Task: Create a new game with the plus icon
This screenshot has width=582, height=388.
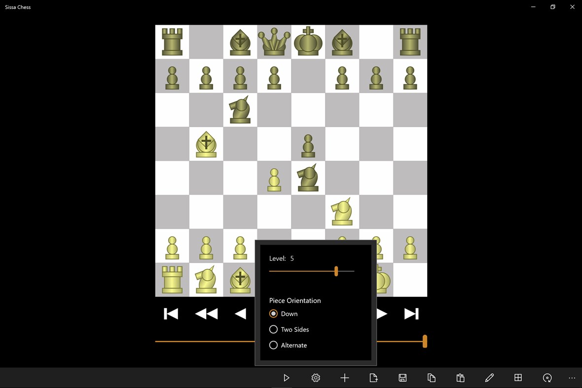Action: click(x=345, y=378)
